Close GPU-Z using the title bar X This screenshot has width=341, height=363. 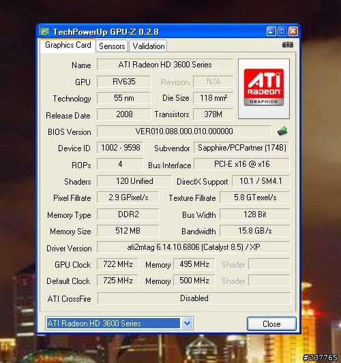coord(293,31)
